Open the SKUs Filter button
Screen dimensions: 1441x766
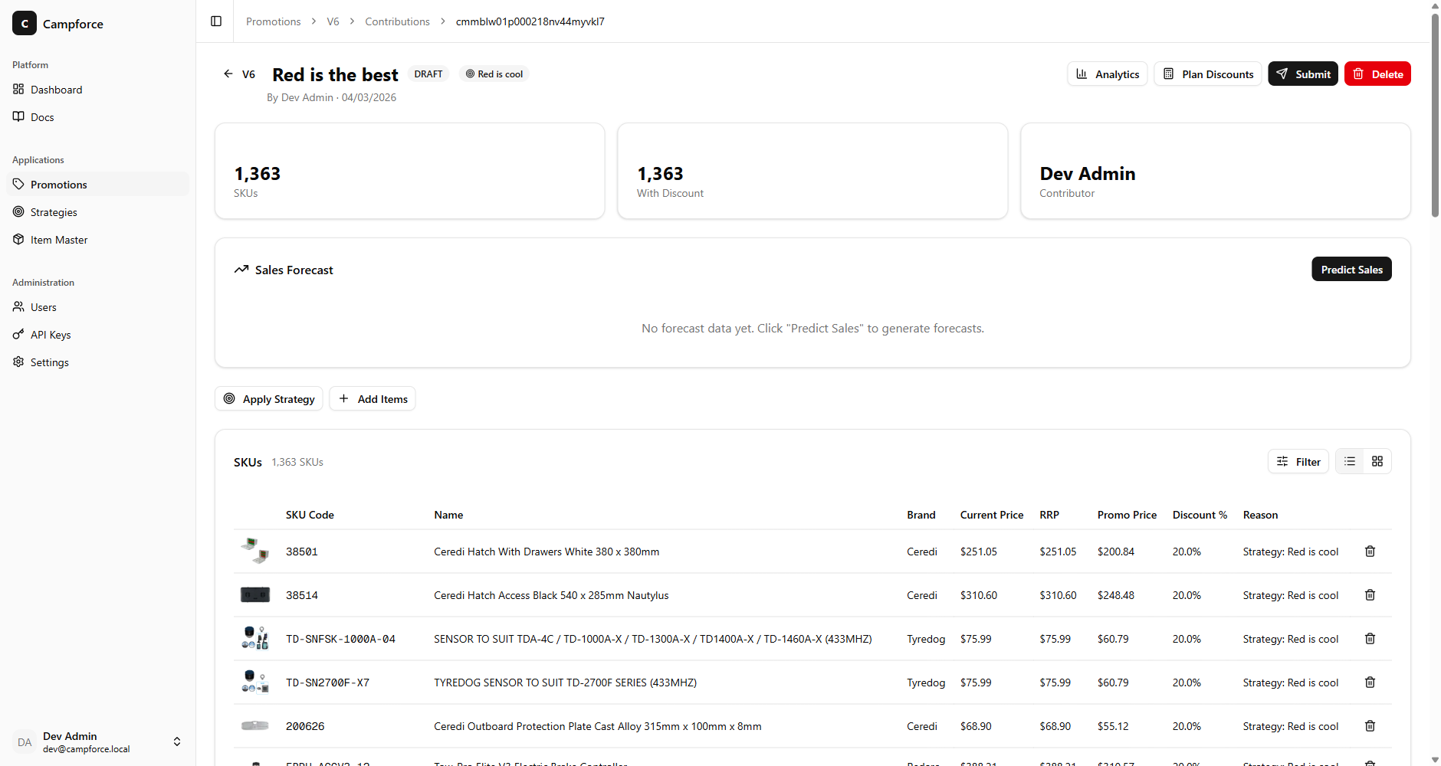[x=1298, y=461]
